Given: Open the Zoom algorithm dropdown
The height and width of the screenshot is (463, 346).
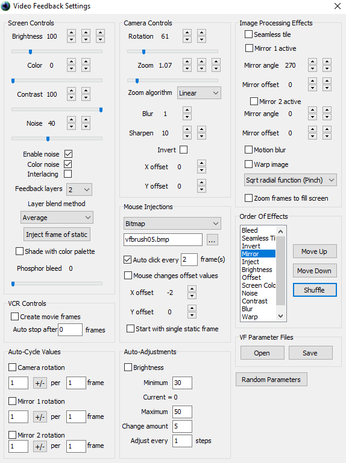Looking at the screenshot, I should [199, 93].
